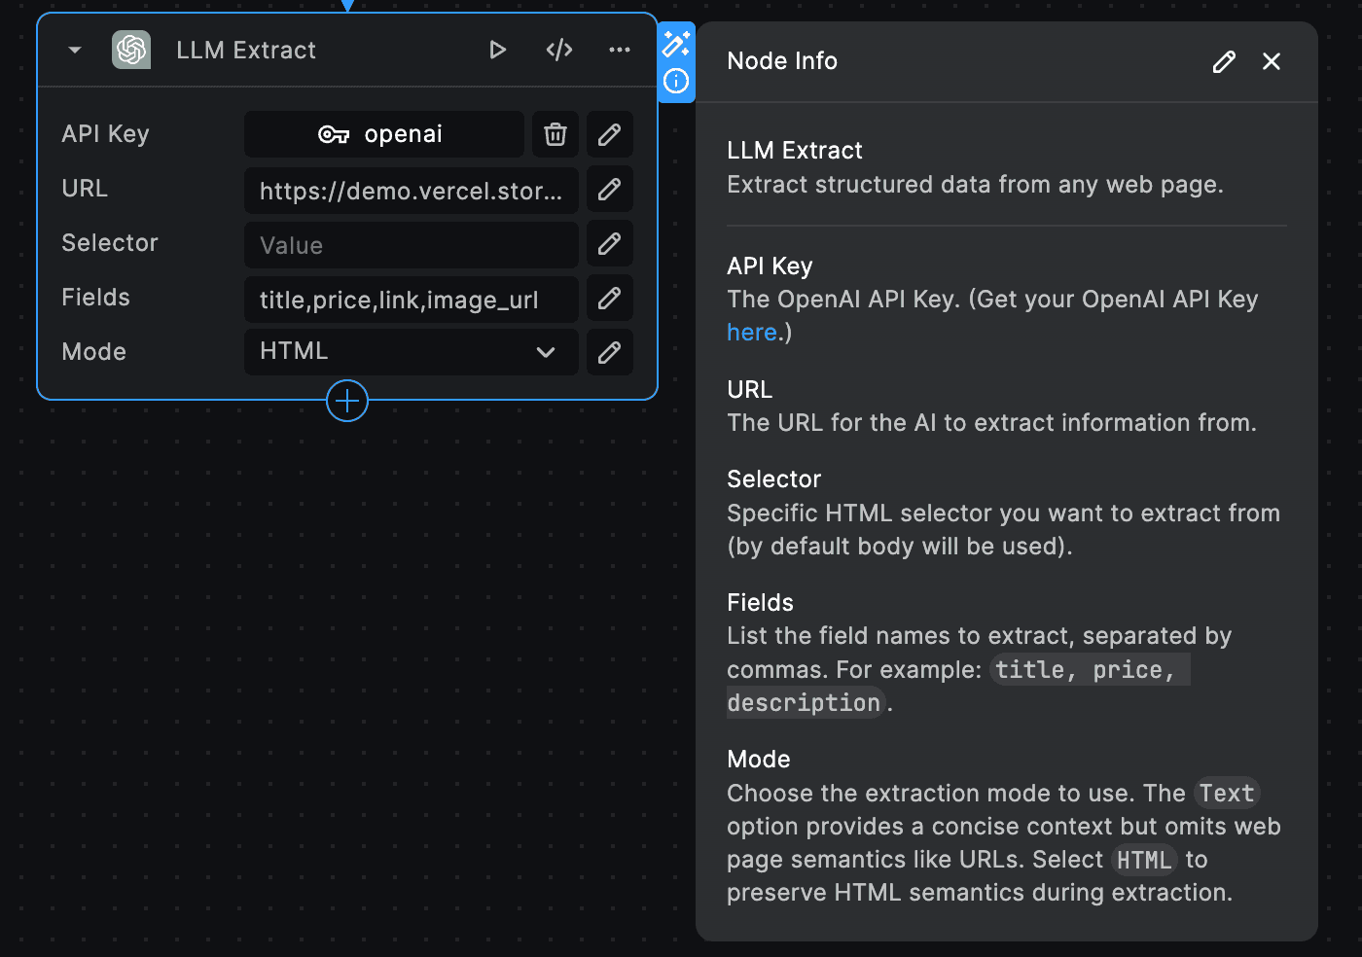Open the node options ellipsis menu
Screen dimensions: 1362x957
pos(620,50)
